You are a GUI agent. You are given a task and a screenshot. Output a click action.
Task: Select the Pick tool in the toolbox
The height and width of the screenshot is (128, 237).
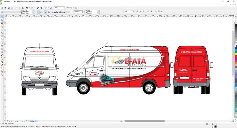point(2,17)
